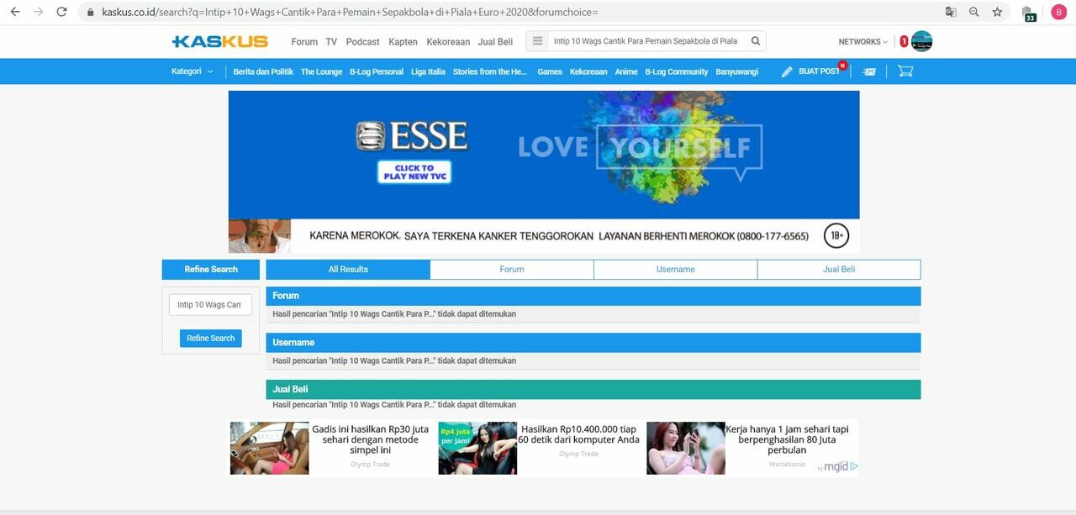This screenshot has width=1076, height=515.
Task: Open The Lounge category link
Action: 321,72
